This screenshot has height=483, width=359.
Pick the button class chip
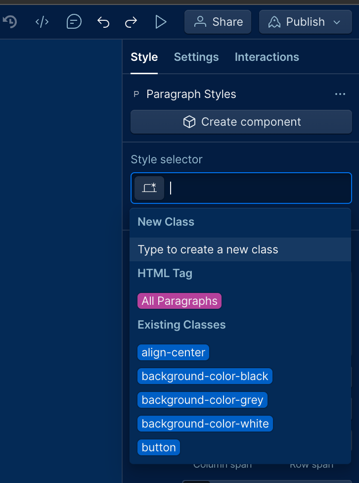tap(159, 447)
